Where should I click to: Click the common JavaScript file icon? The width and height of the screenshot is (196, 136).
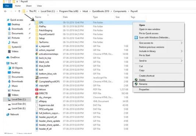click(37, 78)
